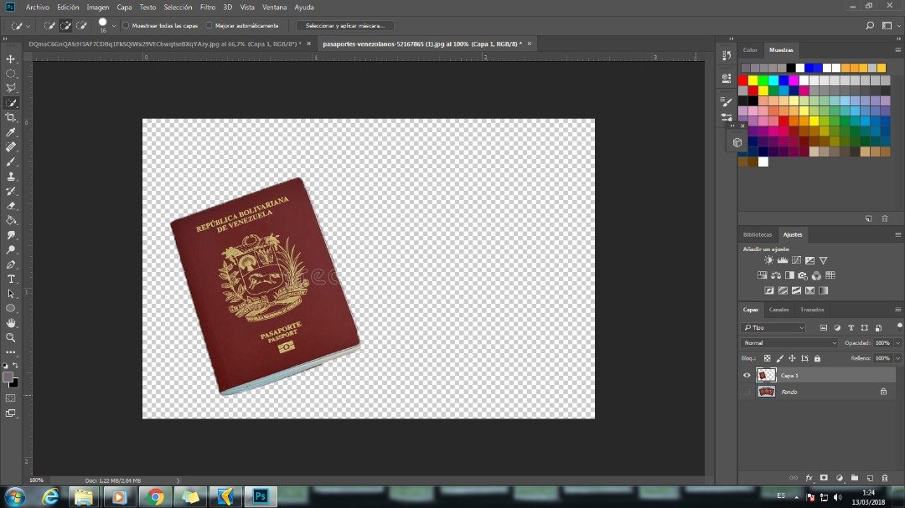Image resolution: width=905 pixels, height=508 pixels.
Task: Enable Muestrear todas las capas checkbox
Action: [x=126, y=25]
